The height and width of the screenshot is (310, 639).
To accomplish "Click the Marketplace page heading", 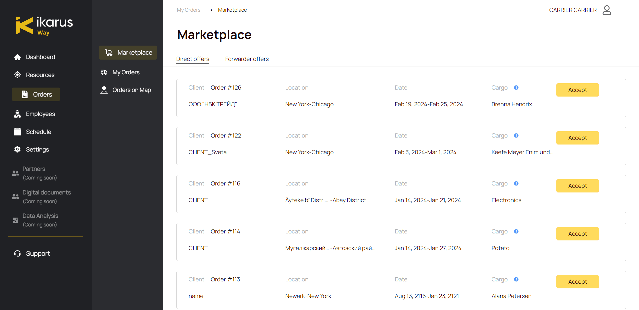I will 214,35.
